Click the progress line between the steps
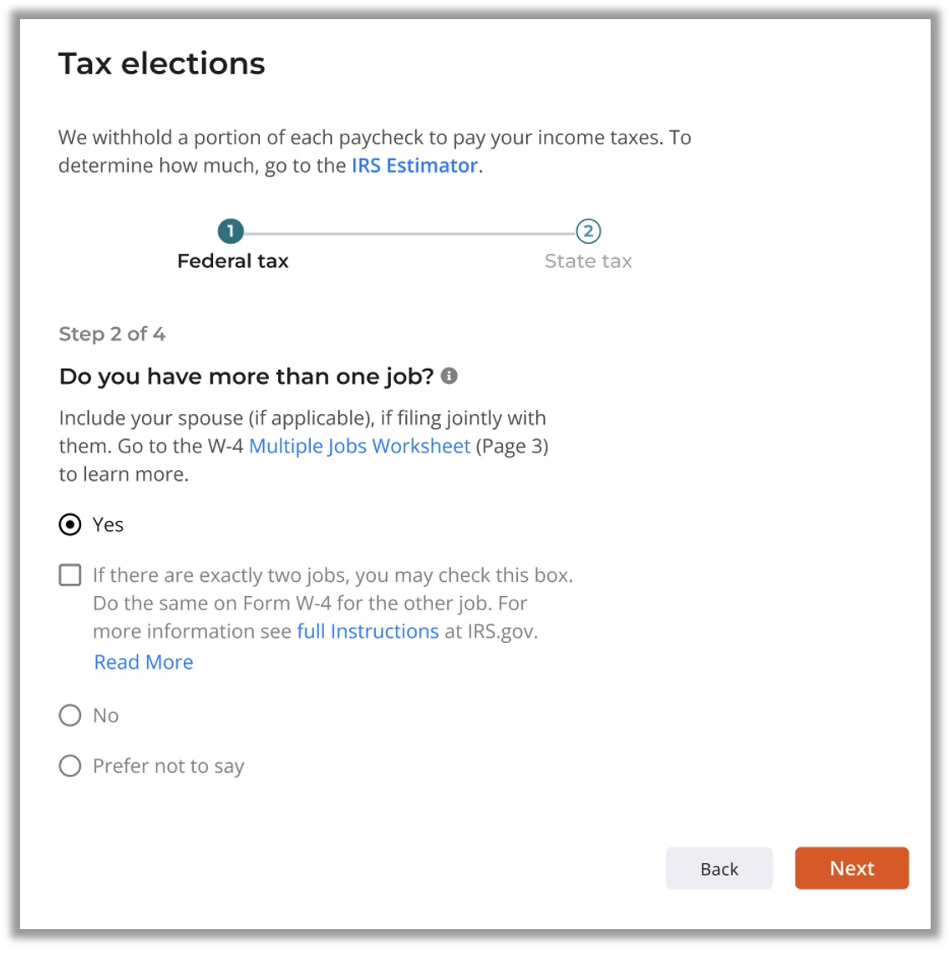 [x=409, y=233]
